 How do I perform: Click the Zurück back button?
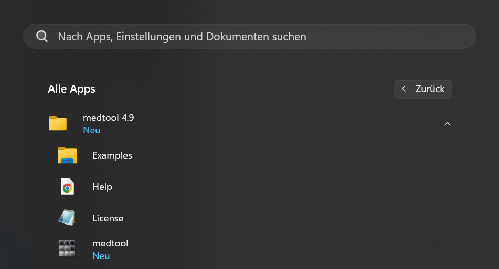[x=423, y=89]
